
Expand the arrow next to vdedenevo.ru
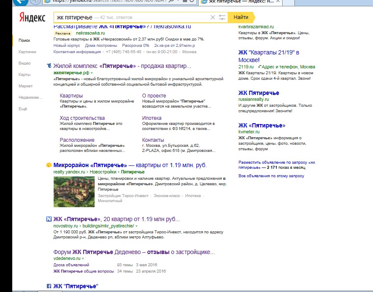pos(83,259)
